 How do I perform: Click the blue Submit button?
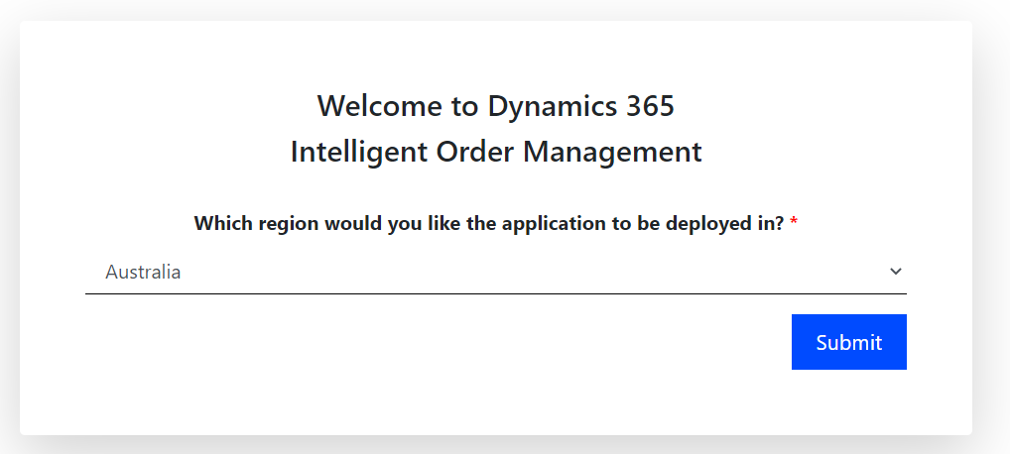pyautogui.click(x=849, y=342)
